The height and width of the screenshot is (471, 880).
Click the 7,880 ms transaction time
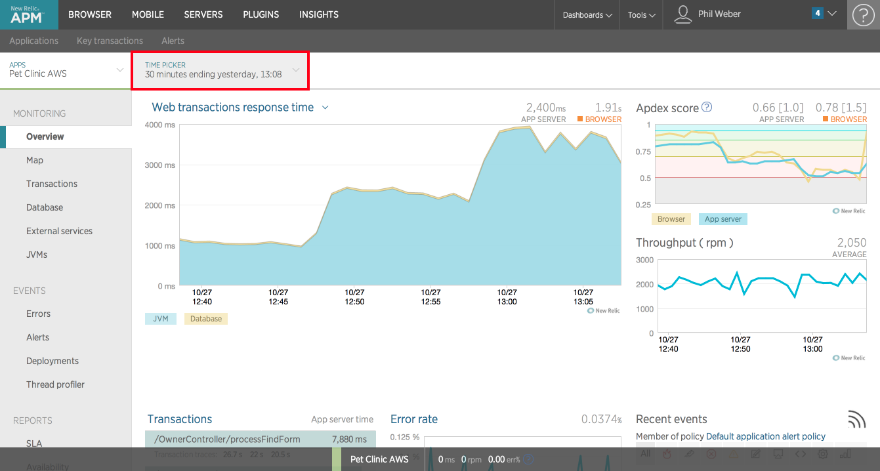pos(349,440)
